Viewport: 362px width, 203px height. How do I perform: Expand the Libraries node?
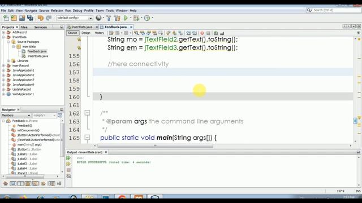(x=8, y=61)
